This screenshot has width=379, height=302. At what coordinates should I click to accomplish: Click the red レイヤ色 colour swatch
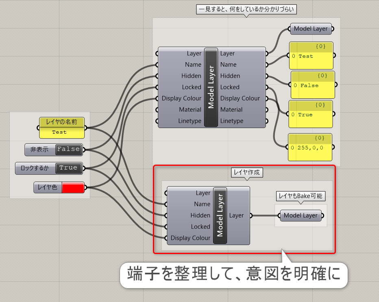pos(73,187)
